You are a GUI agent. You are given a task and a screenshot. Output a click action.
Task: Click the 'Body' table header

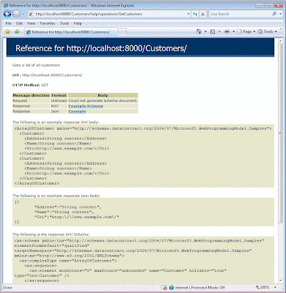103,95
